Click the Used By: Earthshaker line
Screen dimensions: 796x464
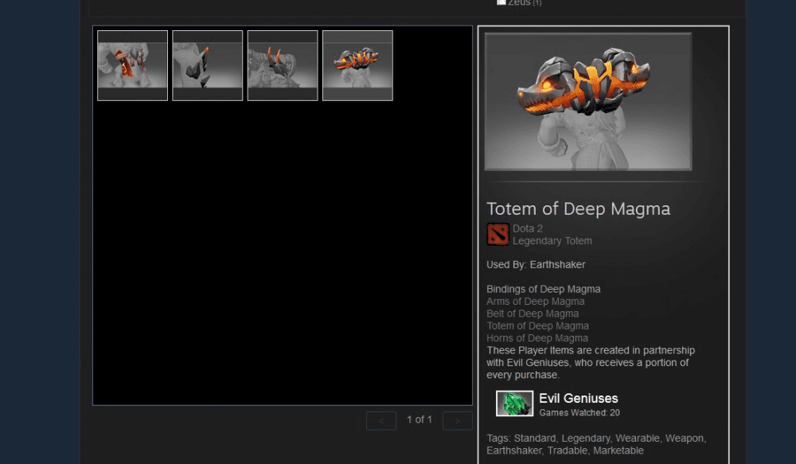536,264
